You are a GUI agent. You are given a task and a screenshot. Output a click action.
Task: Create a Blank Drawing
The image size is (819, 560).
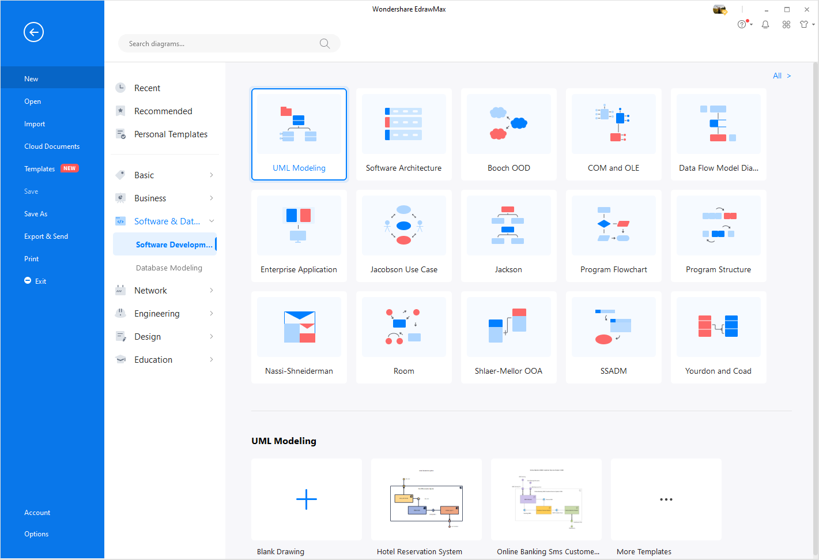coord(307,499)
